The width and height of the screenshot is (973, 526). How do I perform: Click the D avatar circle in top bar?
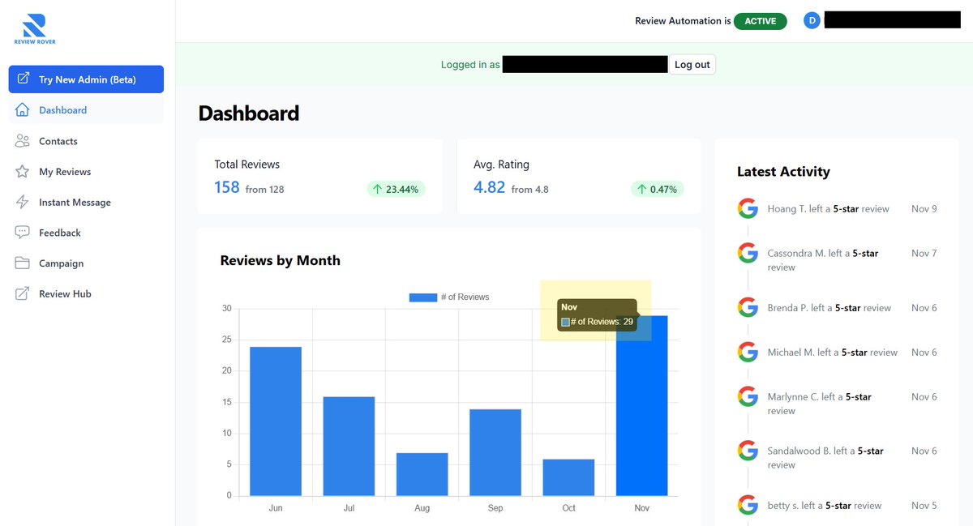coord(812,19)
